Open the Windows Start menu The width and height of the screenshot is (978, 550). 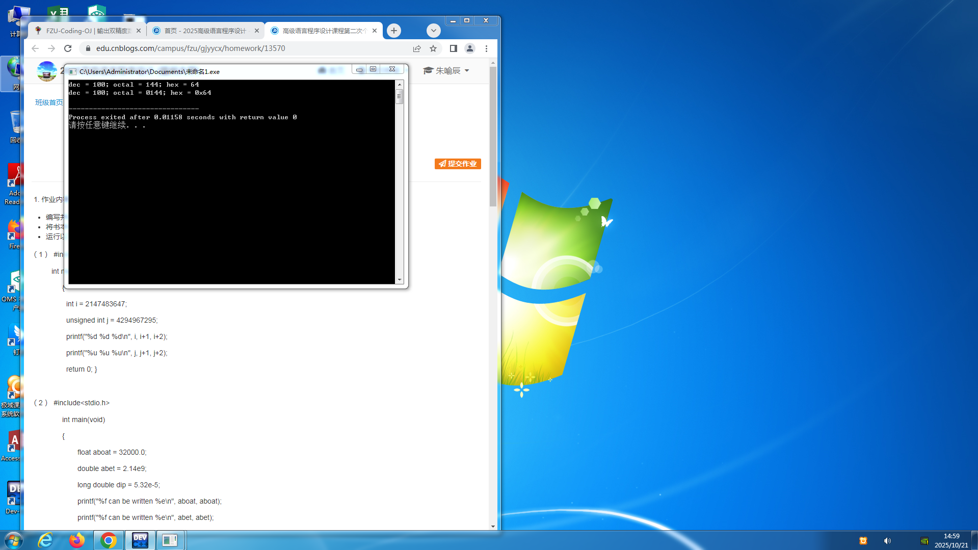[13, 540]
